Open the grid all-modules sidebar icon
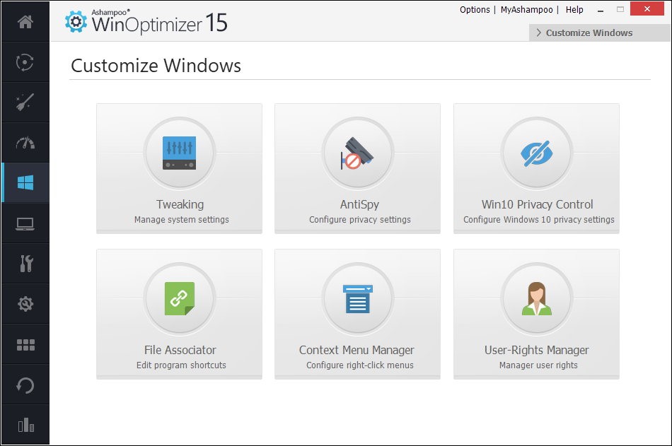Screen dimensions: 672x446 click(x=25, y=345)
